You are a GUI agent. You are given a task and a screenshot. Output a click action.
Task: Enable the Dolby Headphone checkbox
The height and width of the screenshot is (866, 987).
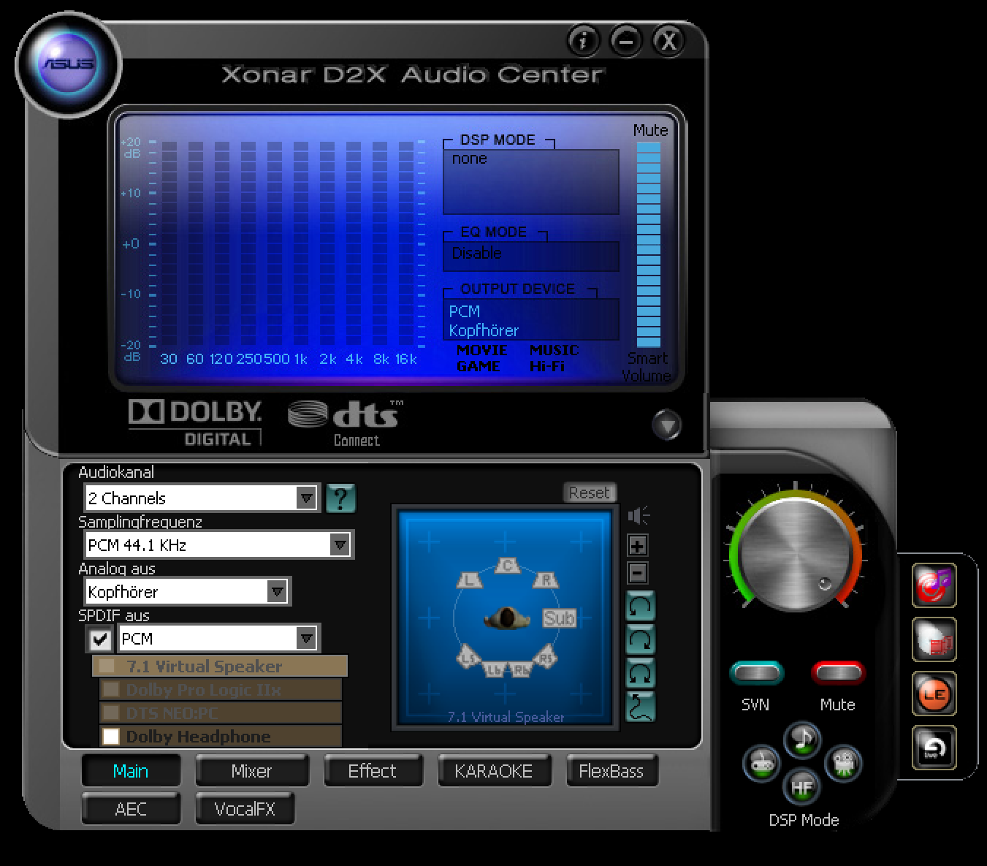(111, 736)
